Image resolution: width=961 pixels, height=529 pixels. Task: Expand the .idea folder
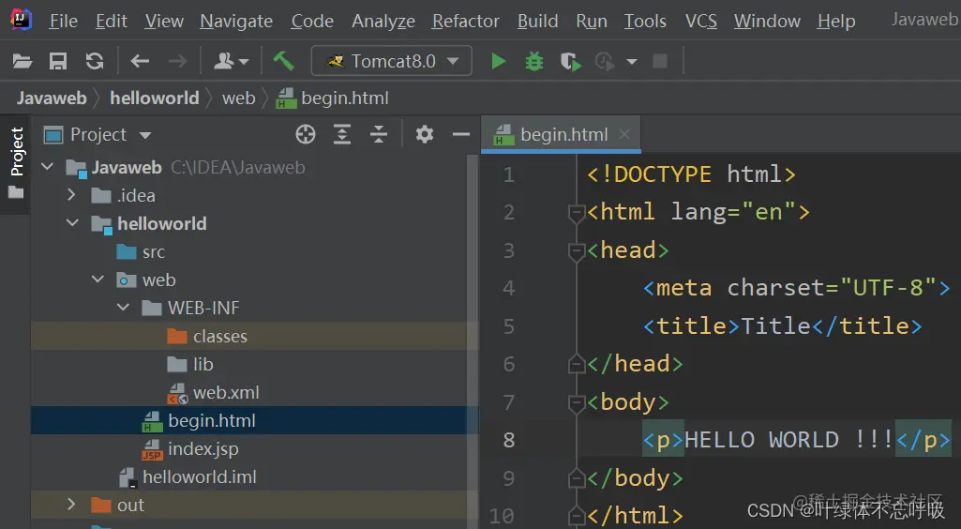(71, 195)
